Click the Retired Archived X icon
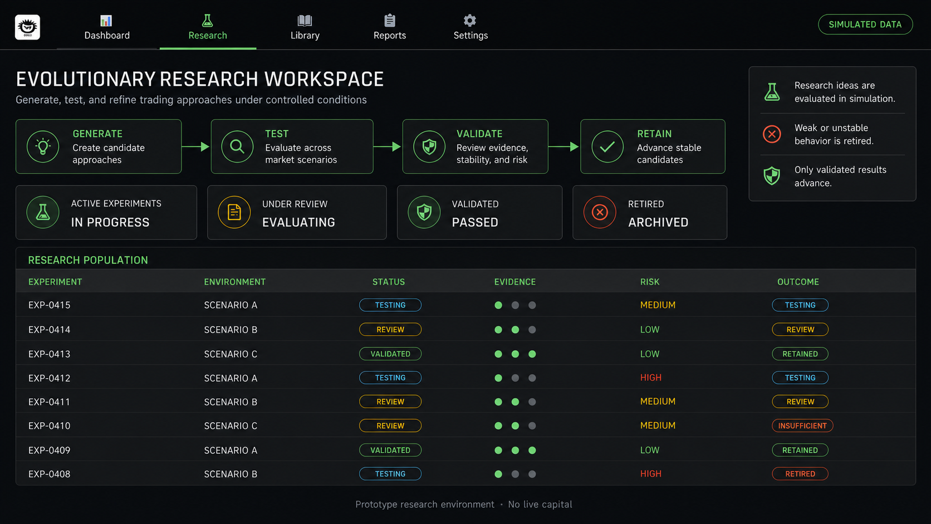This screenshot has height=524, width=931. point(600,212)
